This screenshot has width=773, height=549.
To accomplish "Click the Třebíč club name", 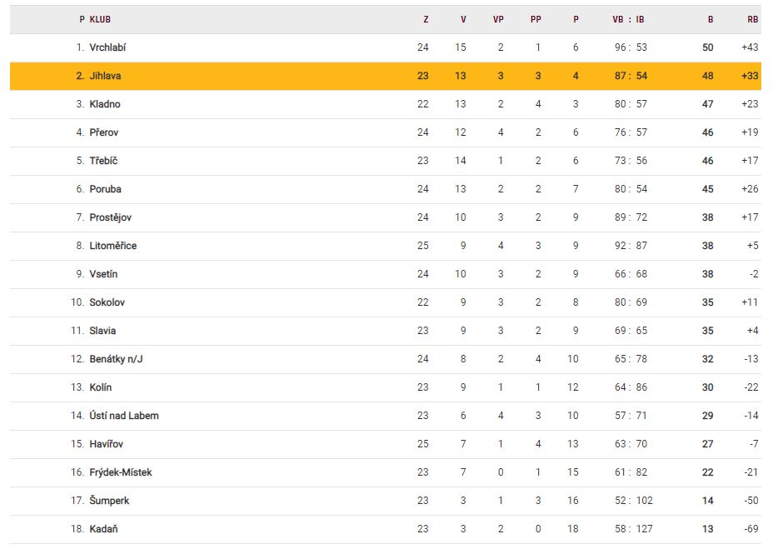I will (x=103, y=161).
